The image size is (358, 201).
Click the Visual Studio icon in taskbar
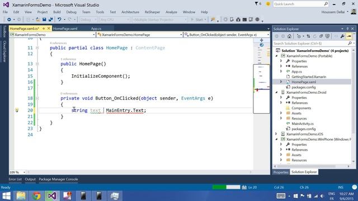(51, 196)
